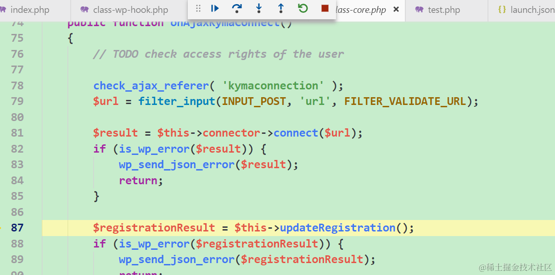This screenshot has width=555, height=275.
Task: Click the JSON braces icon on launch.json tab
Action: click(x=502, y=9)
